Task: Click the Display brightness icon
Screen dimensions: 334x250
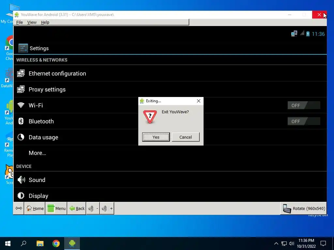Action: (x=21, y=196)
